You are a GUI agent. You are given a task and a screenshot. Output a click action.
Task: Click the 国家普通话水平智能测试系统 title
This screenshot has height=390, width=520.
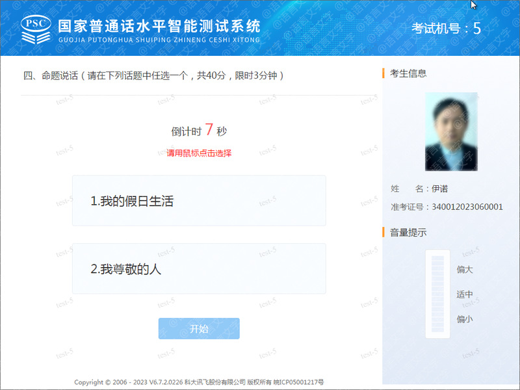click(x=159, y=26)
